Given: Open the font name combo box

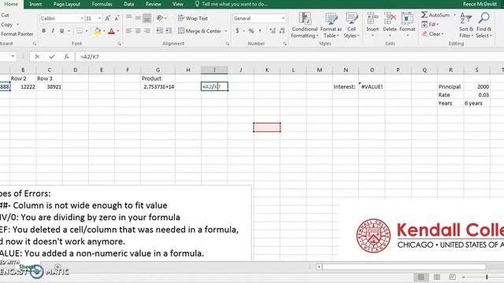Looking at the screenshot, I should tap(61, 18).
